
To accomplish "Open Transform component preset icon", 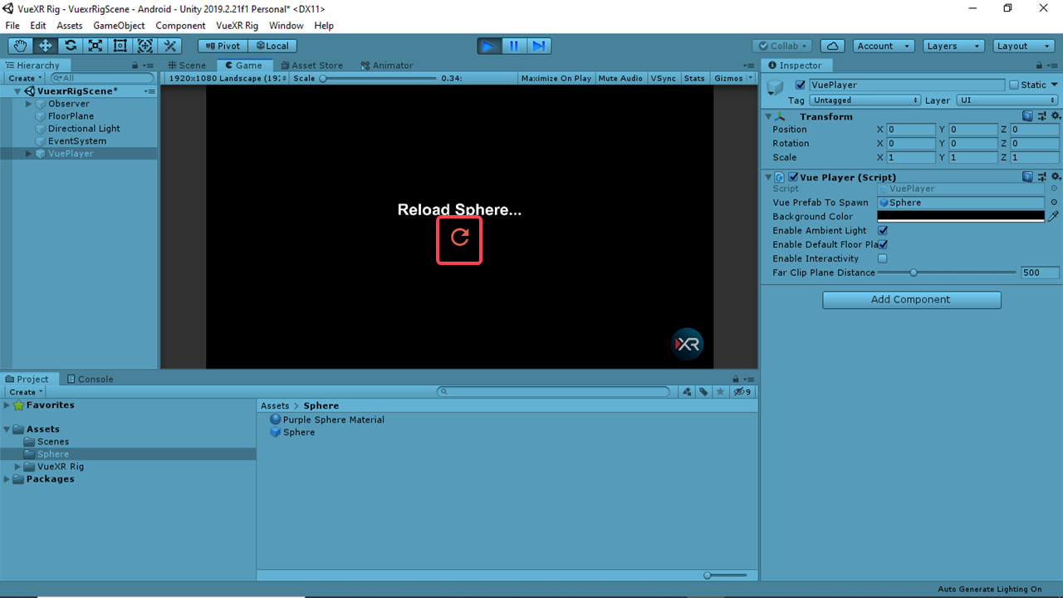I will click(x=1042, y=116).
